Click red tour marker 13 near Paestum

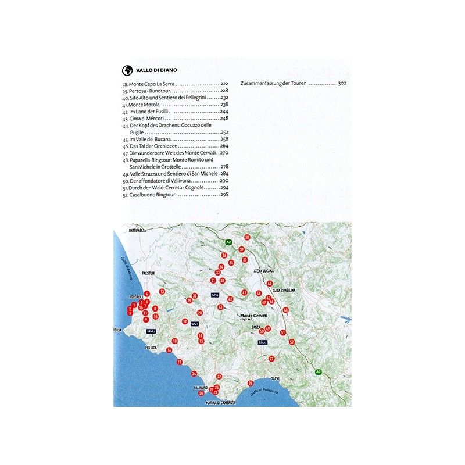tap(162, 291)
